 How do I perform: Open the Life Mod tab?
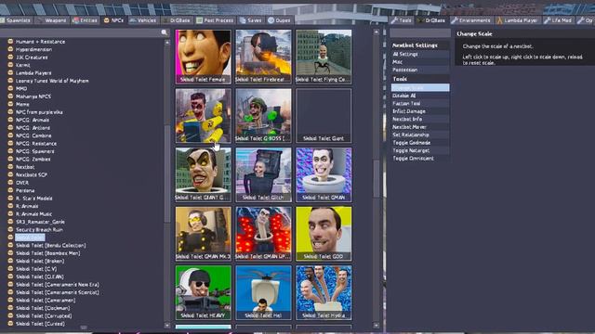558,20
